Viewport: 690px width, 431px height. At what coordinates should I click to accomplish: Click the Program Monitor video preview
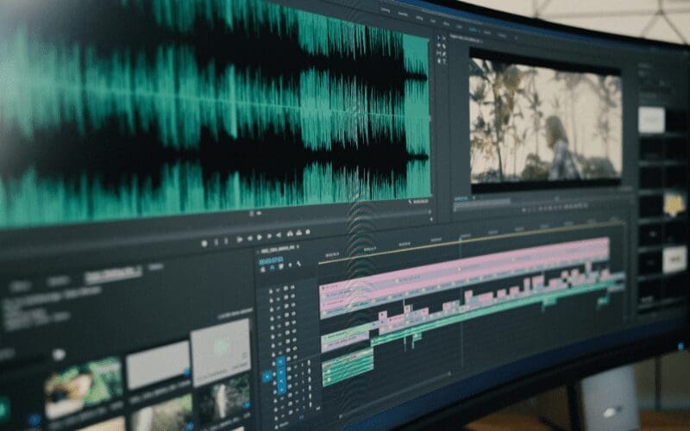[x=546, y=121]
